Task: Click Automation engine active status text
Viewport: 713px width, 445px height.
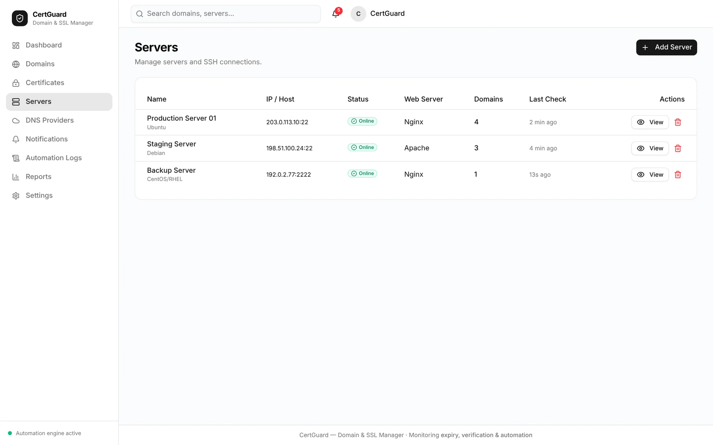Action: click(48, 433)
